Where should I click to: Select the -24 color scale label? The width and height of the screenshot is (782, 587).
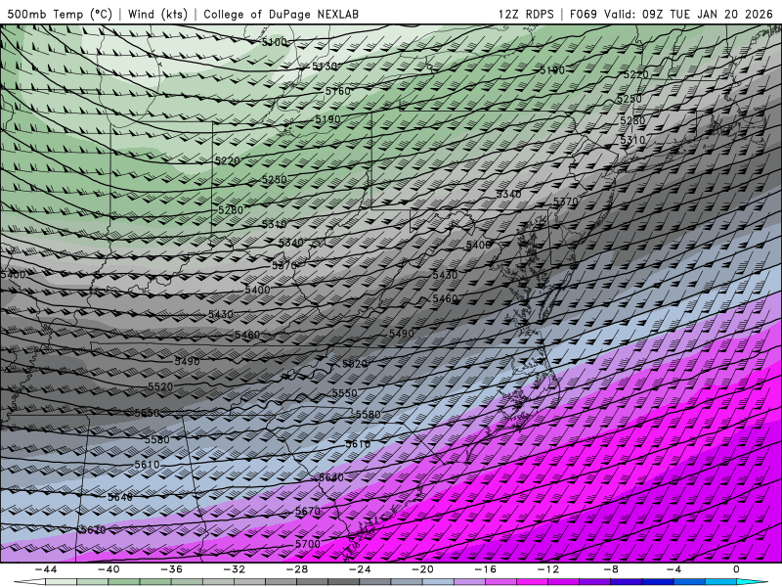pos(360,569)
